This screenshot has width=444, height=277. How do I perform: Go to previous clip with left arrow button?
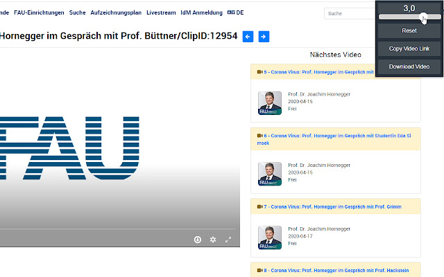click(248, 37)
